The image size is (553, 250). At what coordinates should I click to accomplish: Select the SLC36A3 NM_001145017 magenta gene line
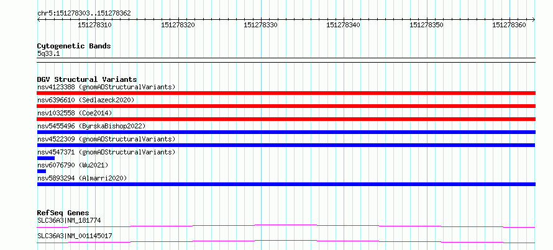point(286,241)
